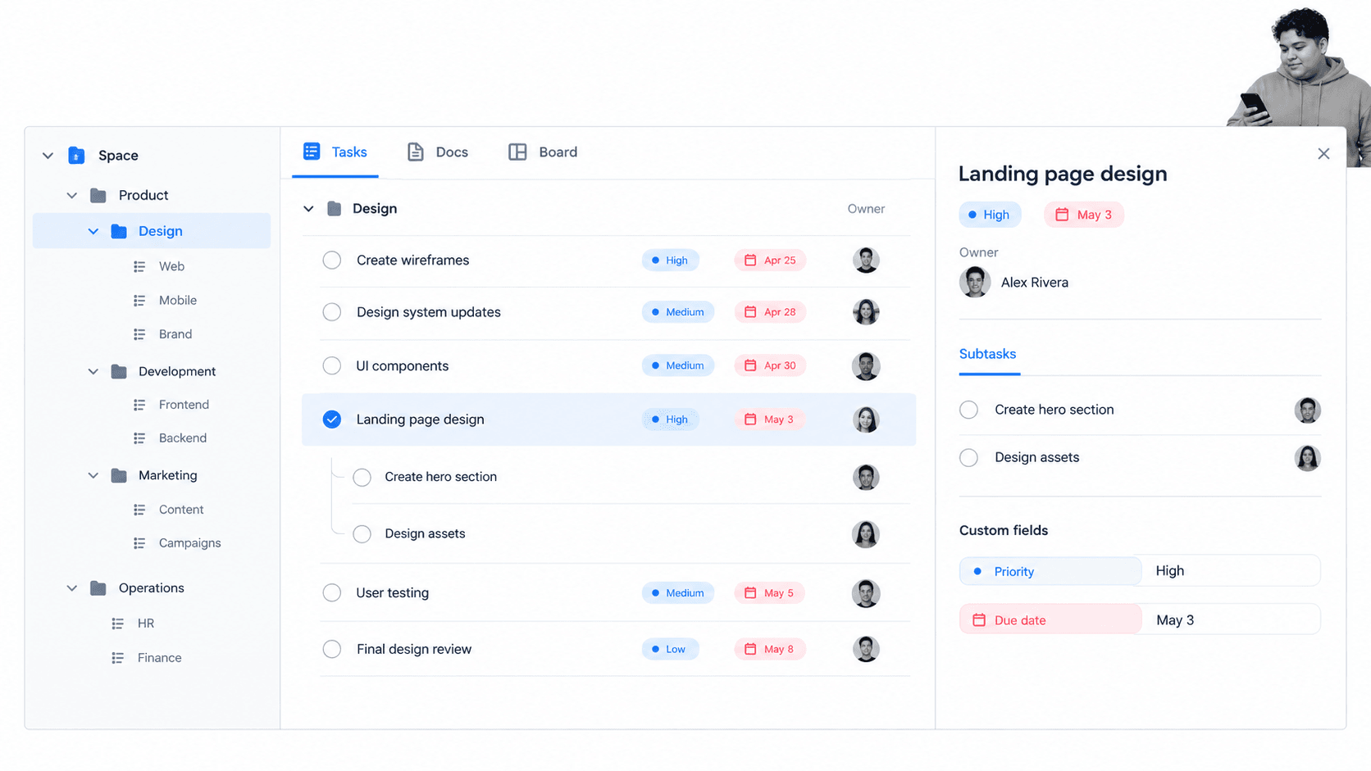The image size is (1371, 771).
Task: Close the Landing page design panel
Action: click(1323, 154)
